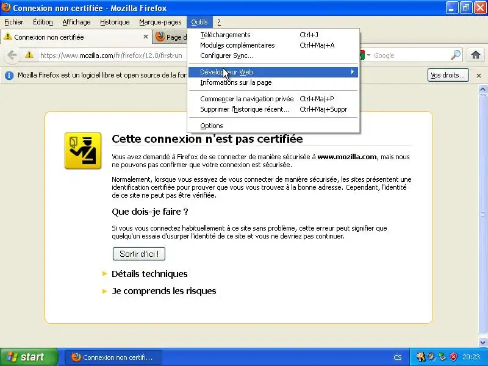This screenshot has height=366, width=488.
Task: Click the scrollbar up arrow
Action: (483, 90)
